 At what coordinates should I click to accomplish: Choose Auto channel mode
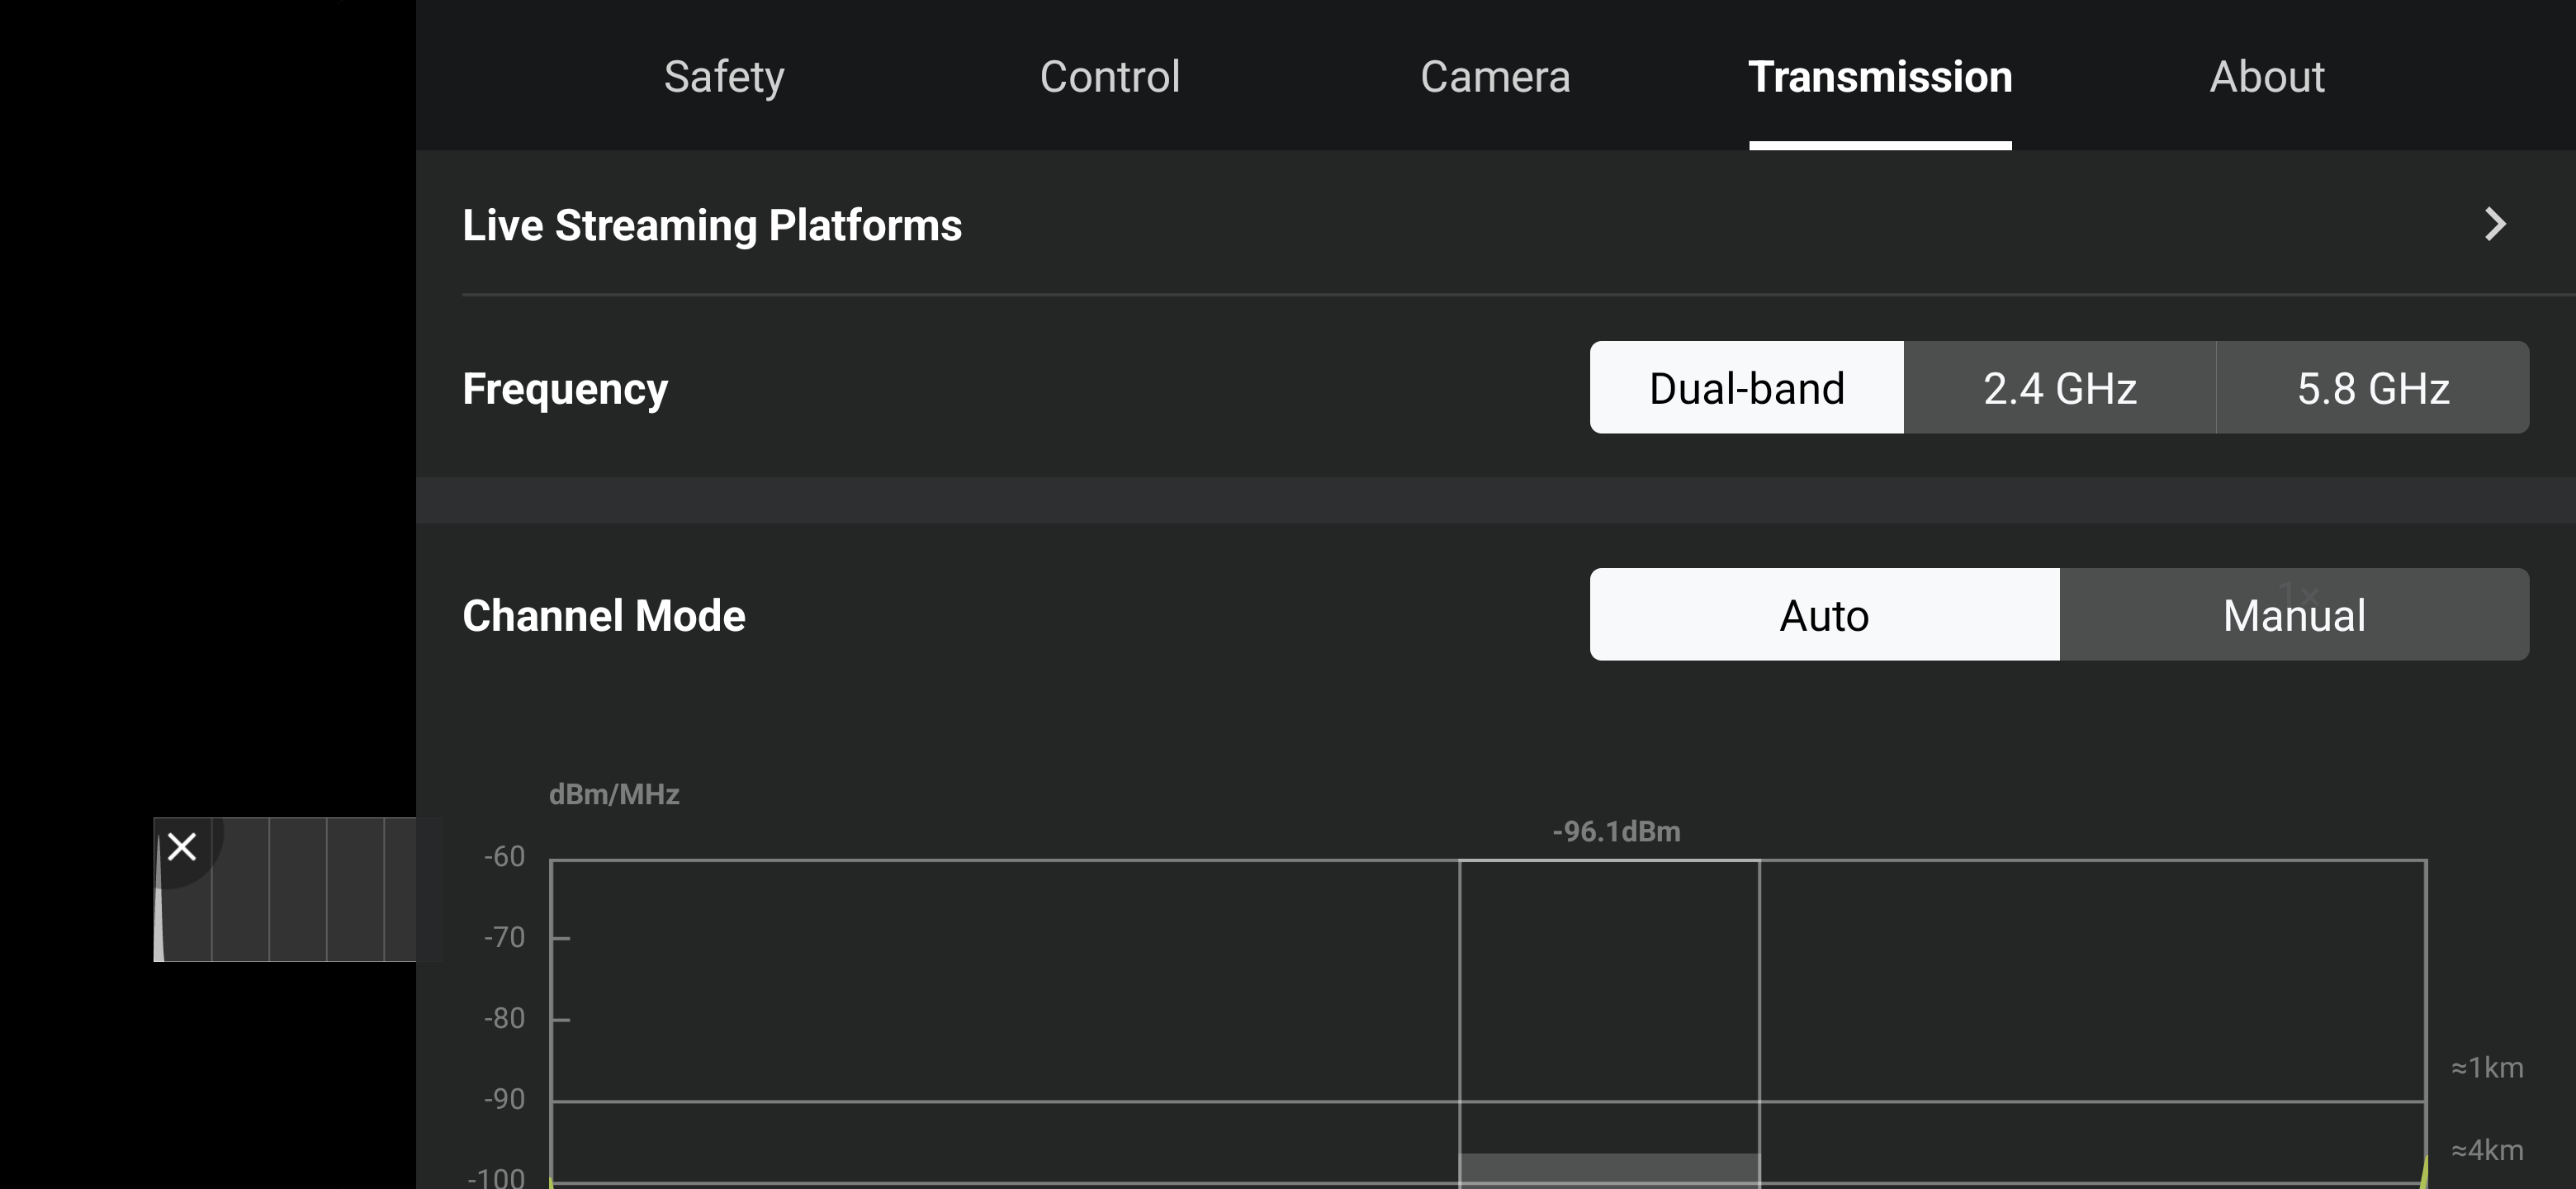click(1825, 614)
